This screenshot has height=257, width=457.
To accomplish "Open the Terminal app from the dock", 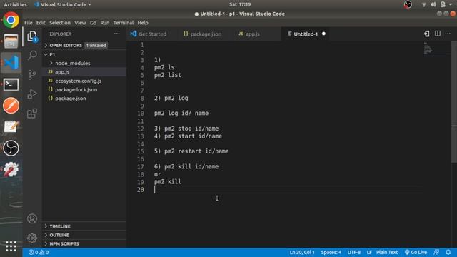I will click(11, 84).
